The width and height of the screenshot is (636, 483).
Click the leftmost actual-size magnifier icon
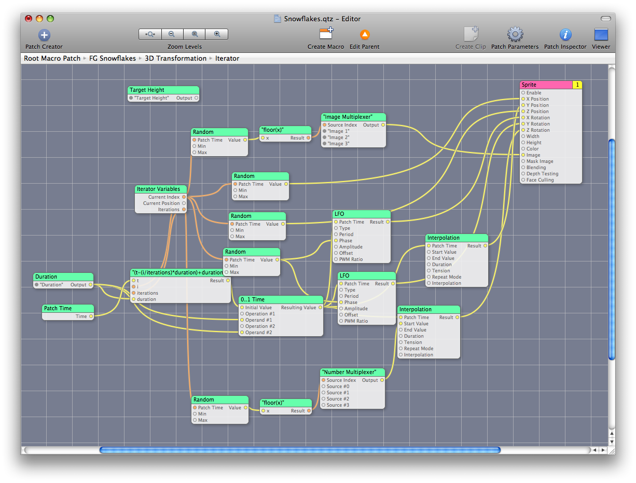click(149, 34)
